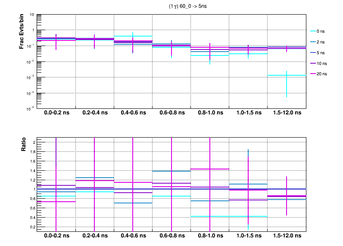
Task: Click the cyan 0 ns legend line
Action: click(x=313, y=31)
